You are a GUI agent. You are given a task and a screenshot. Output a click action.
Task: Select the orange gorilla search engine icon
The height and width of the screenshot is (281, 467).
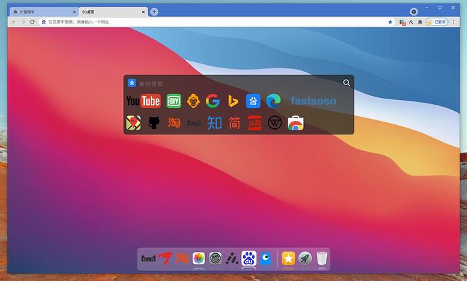[x=193, y=101]
